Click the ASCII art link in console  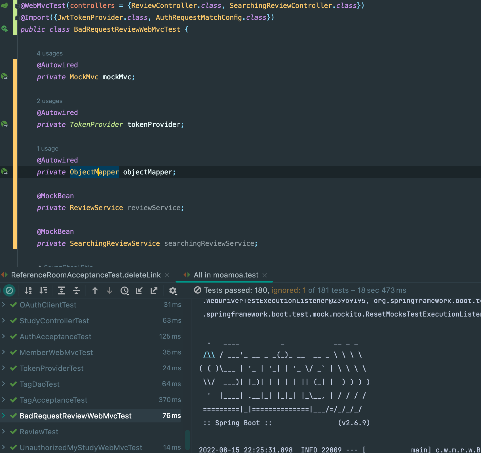[x=209, y=355]
